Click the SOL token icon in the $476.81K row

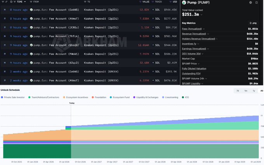click(153, 80)
